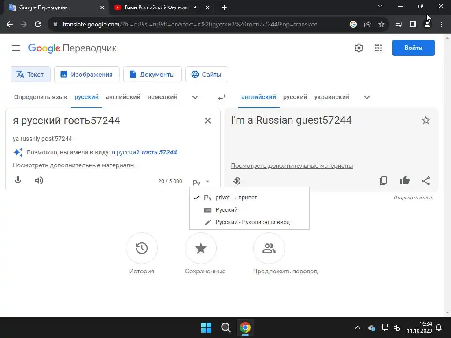Expand more source languages list
Image resolution: width=451 pixels, height=338 pixels.
(x=195, y=97)
